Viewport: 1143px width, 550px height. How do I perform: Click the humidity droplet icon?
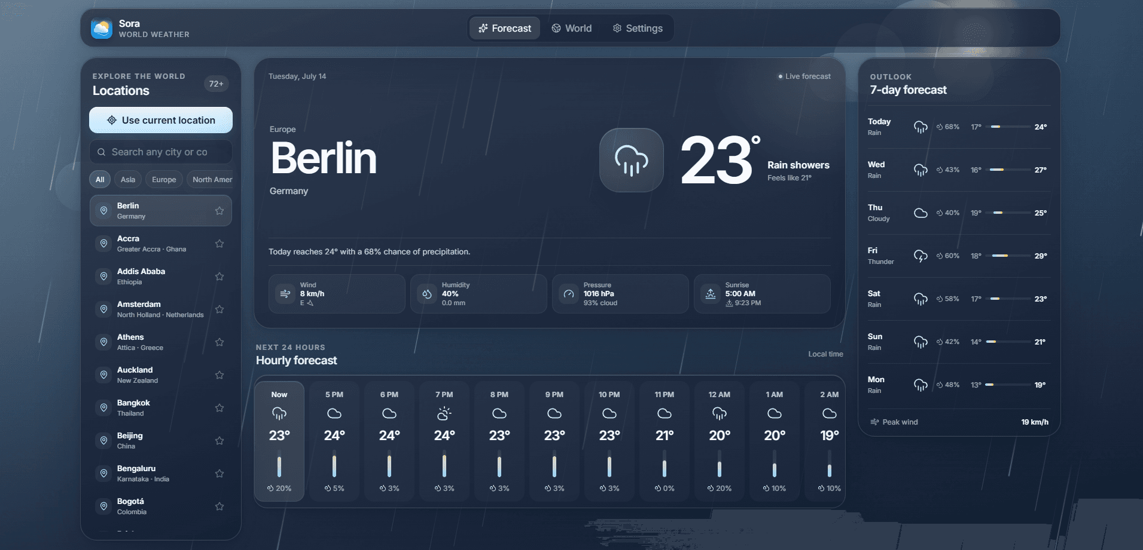pyautogui.click(x=427, y=294)
